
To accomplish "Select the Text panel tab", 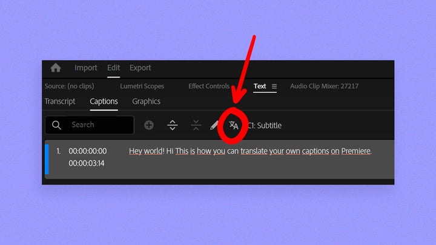I will (x=260, y=86).
